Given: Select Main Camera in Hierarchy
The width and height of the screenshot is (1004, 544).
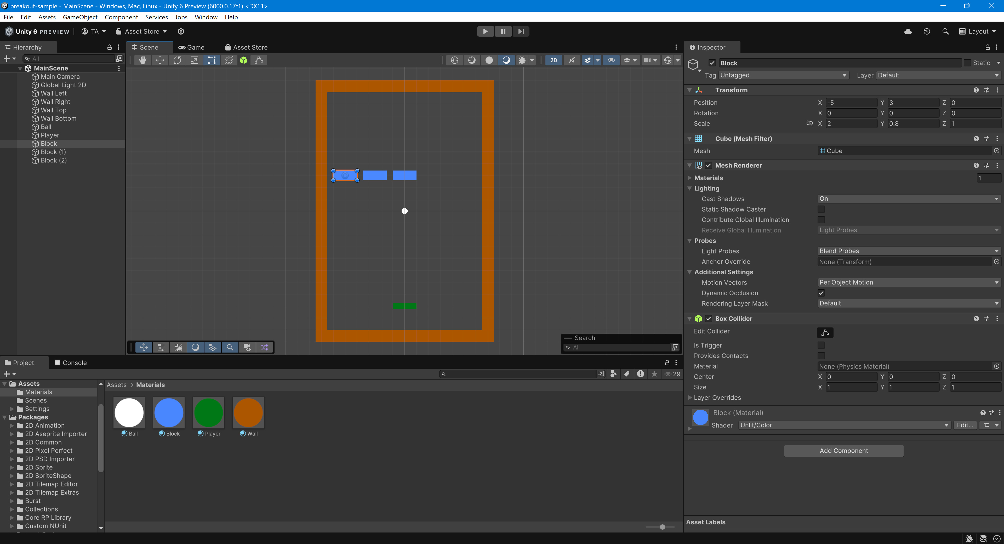Looking at the screenshot, I should click(x=60, y=77).
